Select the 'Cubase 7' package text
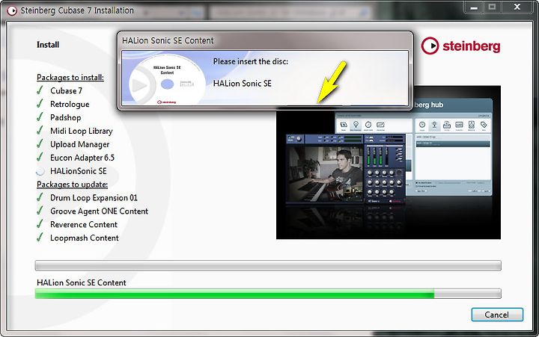539x337 pixels. point(66,90)
